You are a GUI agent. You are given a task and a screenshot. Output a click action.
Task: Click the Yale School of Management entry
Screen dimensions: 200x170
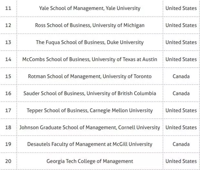[90, 8]
